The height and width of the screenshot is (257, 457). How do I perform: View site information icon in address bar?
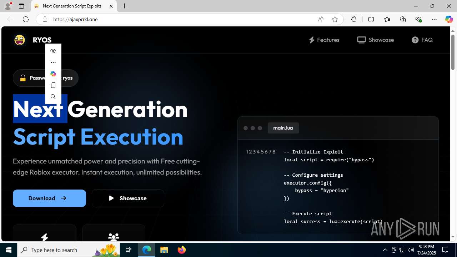click(x=45, y=19)
